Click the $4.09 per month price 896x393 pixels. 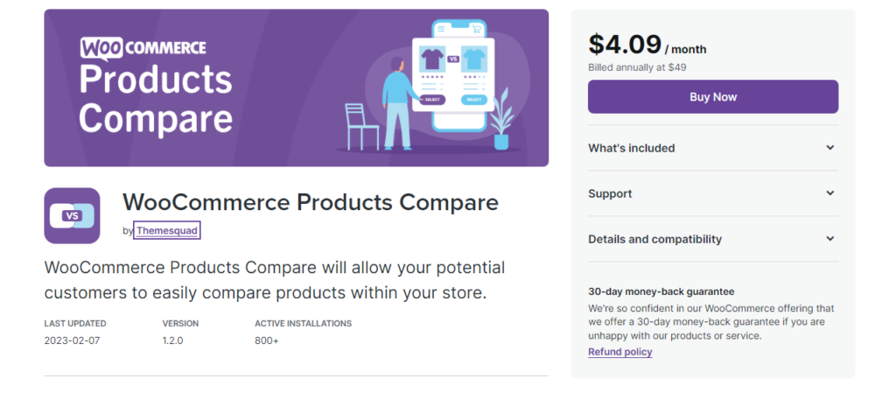tap(647, 45)
